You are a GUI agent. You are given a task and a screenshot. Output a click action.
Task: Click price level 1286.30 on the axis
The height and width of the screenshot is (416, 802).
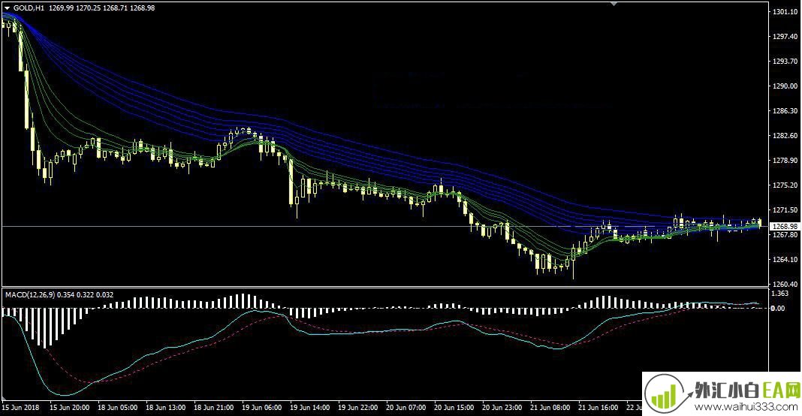coord(786,110)
